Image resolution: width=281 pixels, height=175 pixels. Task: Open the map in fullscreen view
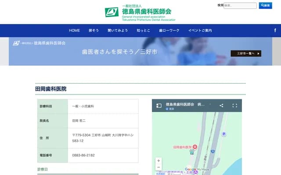[235, 105]
